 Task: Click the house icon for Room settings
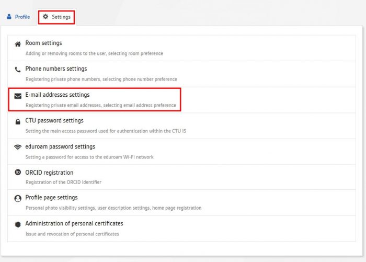pyautogui.click(x=18, y=44)
